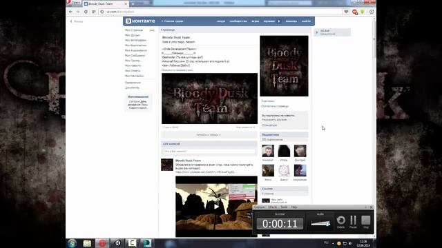
Task: Open subscriber Александр's avatar
Action: (300, 171)
